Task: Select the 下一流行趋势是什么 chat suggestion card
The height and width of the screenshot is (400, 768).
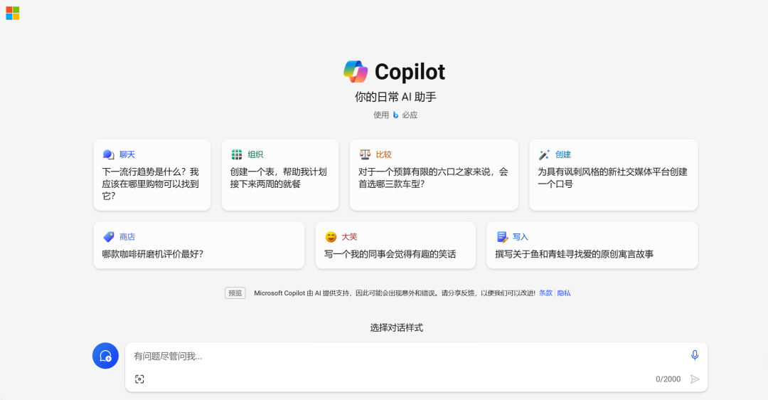Action: tap(152, 175)
